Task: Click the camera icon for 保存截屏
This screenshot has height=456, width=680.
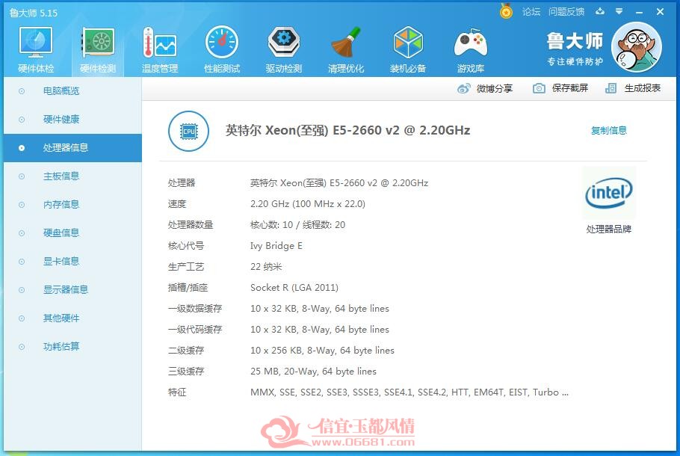Action: (539, 88)
